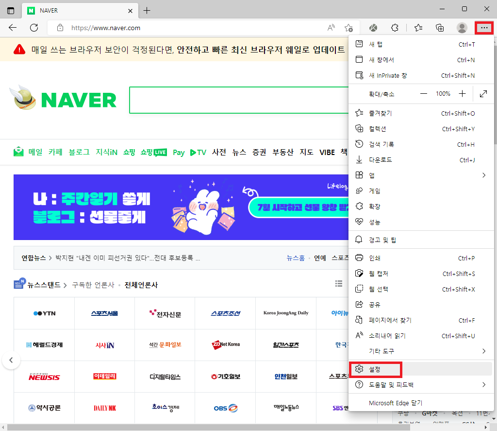Open 게임 from the menu
Screen dimensions: 497x431
tap(421, 191)
